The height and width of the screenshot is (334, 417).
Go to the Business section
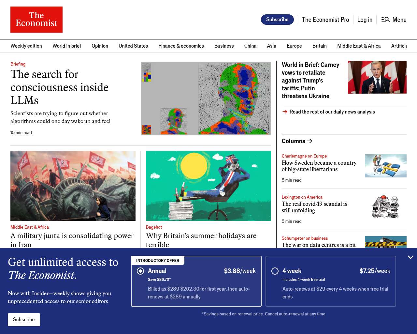[224, 46]
